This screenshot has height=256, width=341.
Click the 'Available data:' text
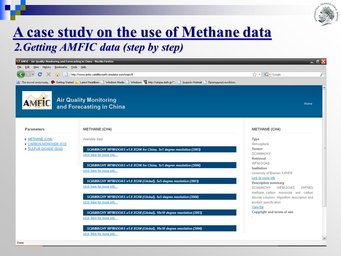pos(93,139)
